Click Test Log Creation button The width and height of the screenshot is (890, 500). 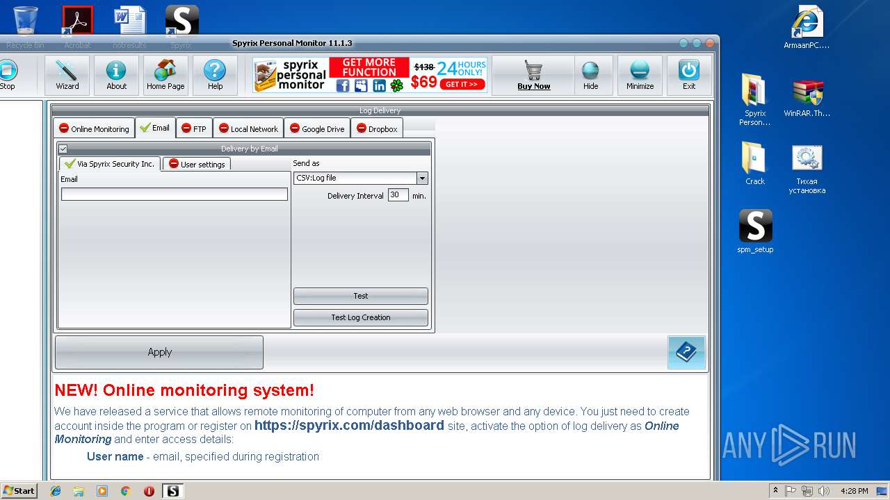[x=361, y=317]
